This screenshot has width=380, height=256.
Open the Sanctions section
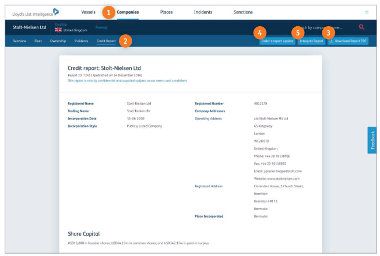[x=243, y=12]
